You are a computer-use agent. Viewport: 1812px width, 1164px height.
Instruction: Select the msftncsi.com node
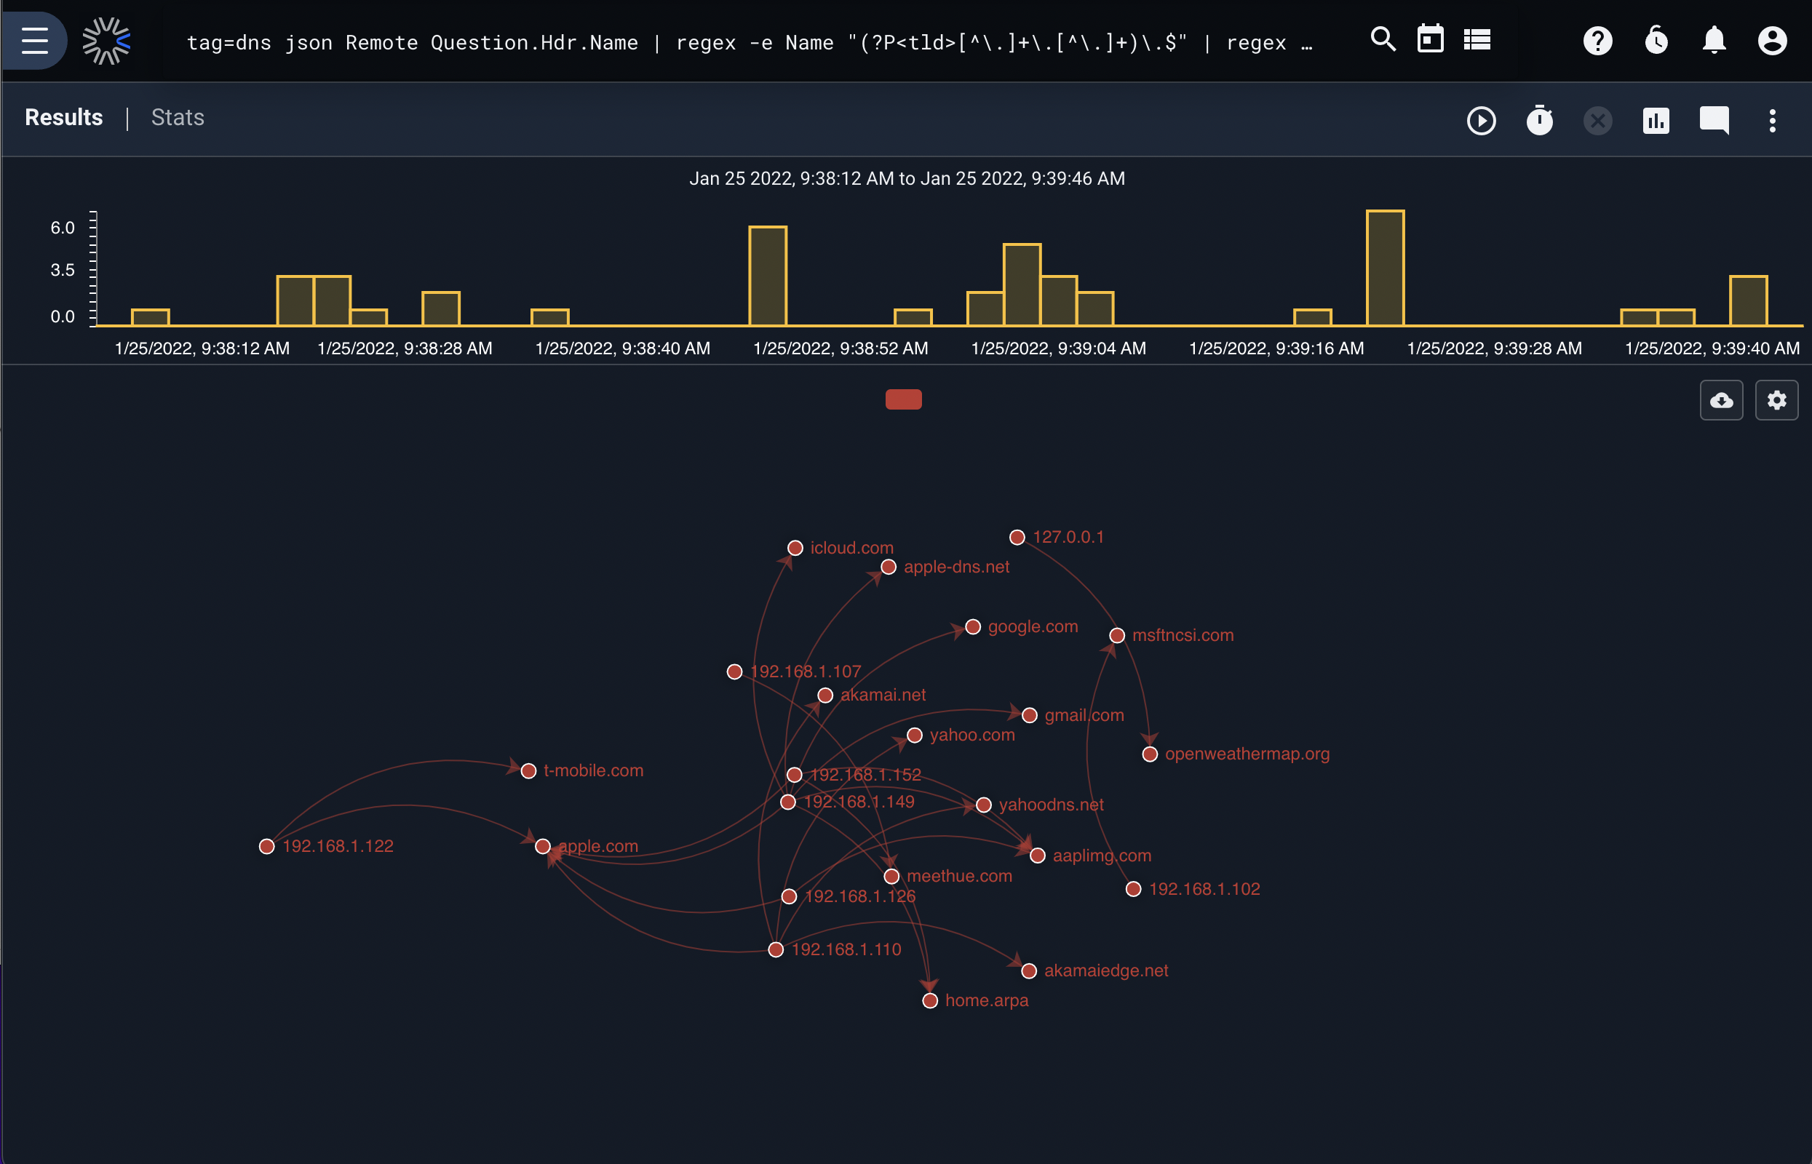tap(1116, 636)
